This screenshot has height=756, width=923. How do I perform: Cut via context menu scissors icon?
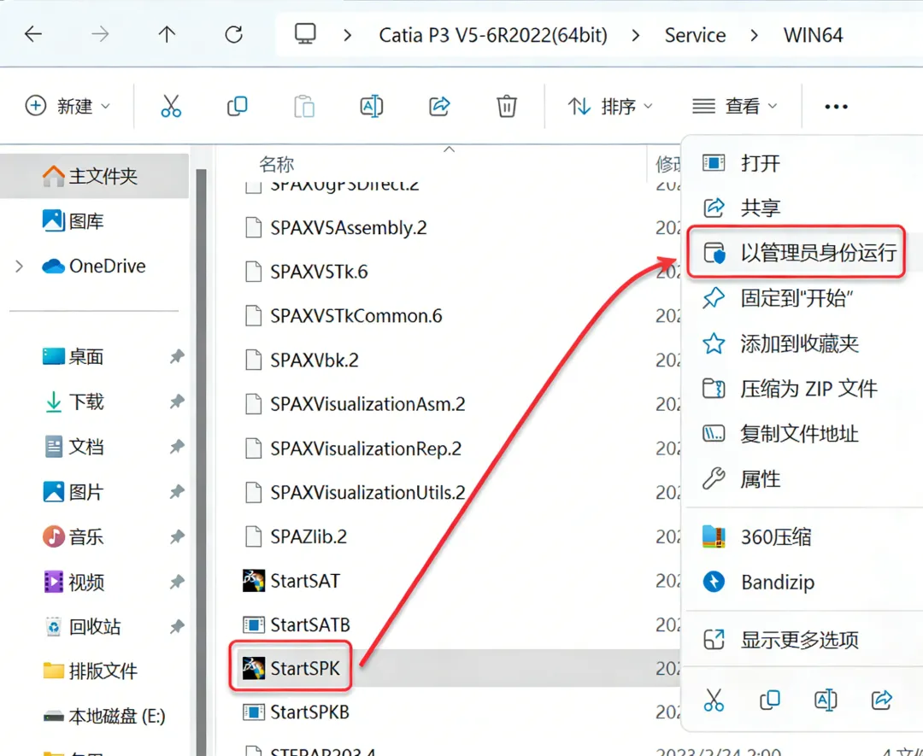pos(714,700)
